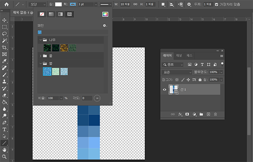
Task: Open the 불투명도 opacity dropdown
Action: (x=221, y=72)
